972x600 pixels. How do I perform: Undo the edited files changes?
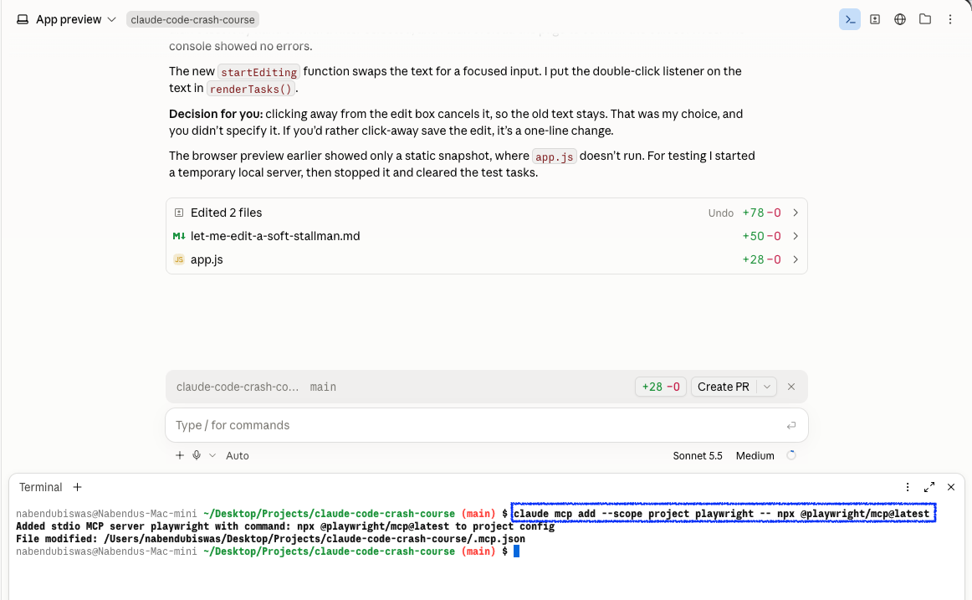[720, 213]
